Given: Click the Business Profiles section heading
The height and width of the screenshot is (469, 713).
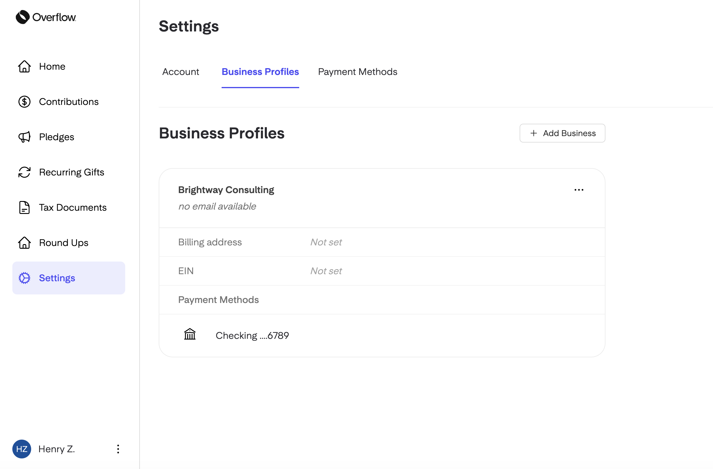Looking at the screenshot, I should 222,133.
